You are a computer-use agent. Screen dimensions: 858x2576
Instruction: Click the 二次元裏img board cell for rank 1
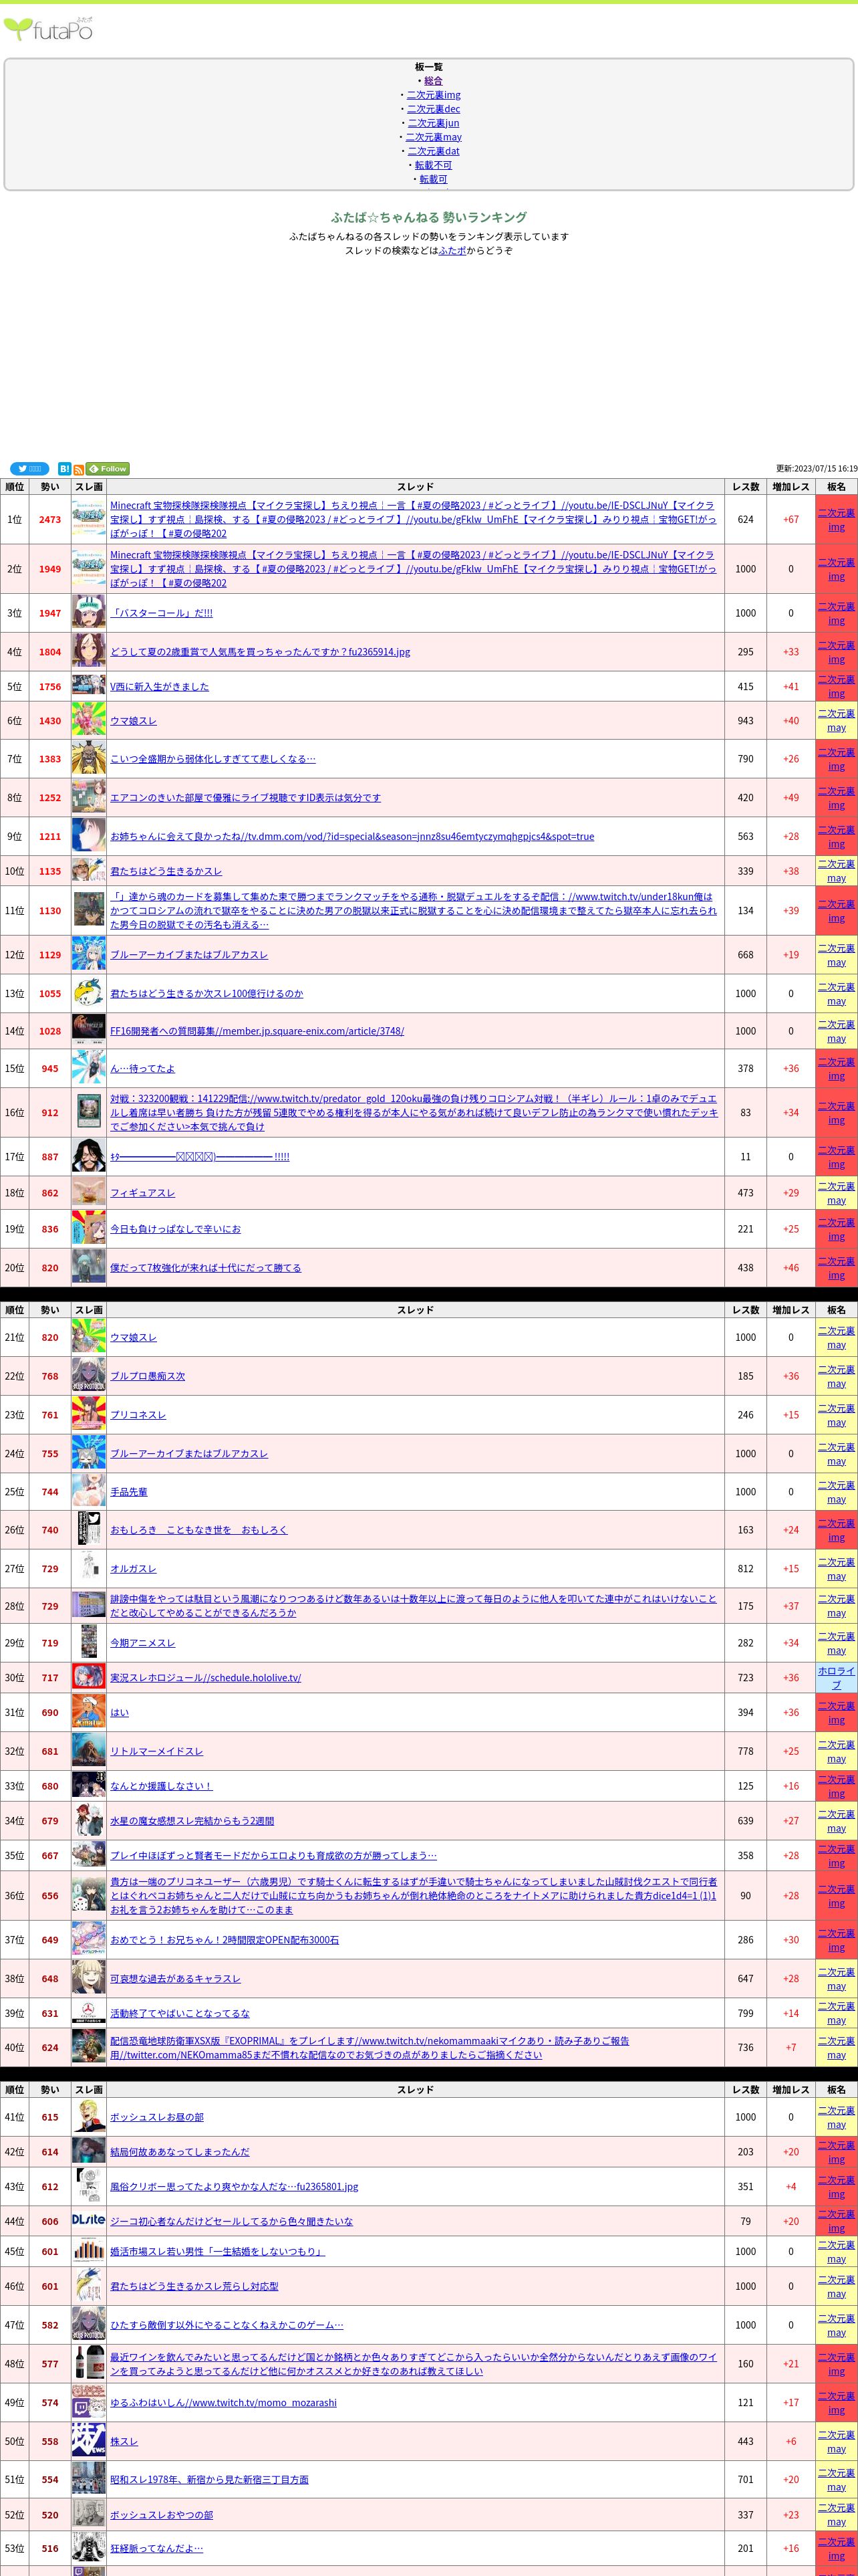(x=836, y=520)
